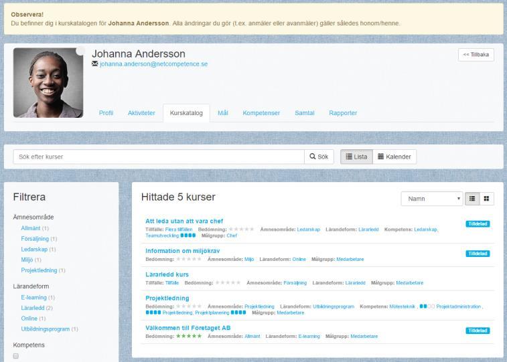Click star rating of Att leda utan att vara chef
This screenshot has width=507, height=362.
[241, 230]
